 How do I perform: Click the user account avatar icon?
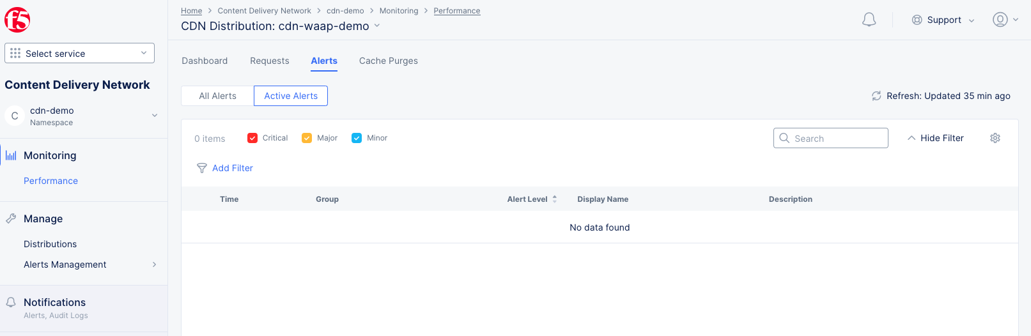point(1000,20)
